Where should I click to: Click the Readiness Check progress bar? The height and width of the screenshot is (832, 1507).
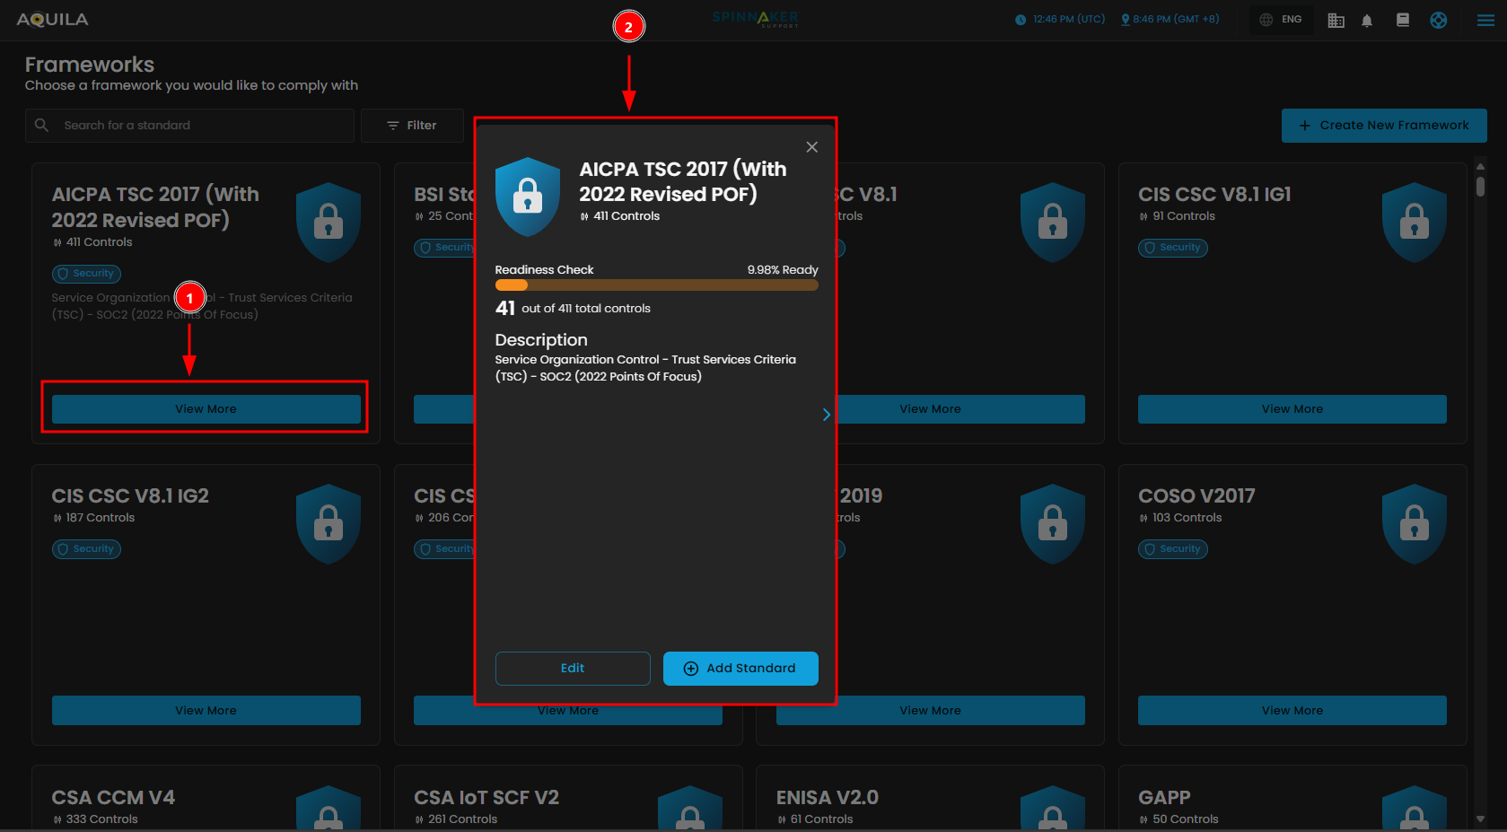pyautogui.click(x=656, y=286)
